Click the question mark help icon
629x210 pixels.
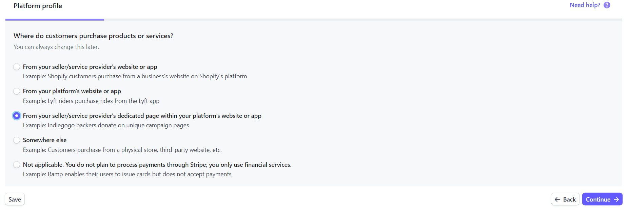(x=607, y=5)
